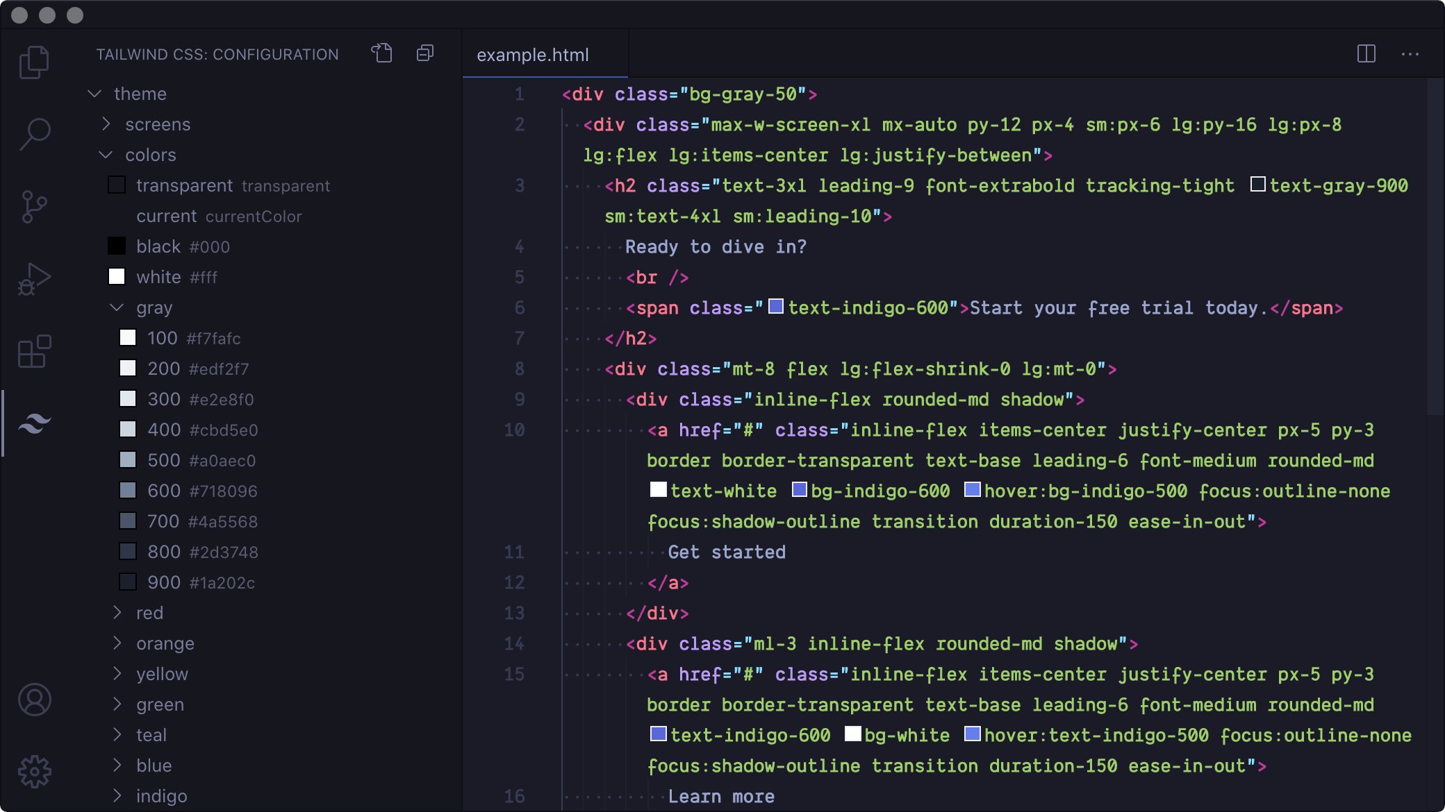
Task: Expand the red color group
Action: pyautogui.click(x=117, y=613)
